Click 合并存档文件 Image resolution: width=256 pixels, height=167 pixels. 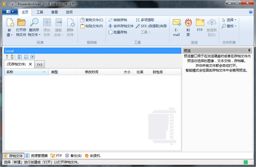click(121, 26)
